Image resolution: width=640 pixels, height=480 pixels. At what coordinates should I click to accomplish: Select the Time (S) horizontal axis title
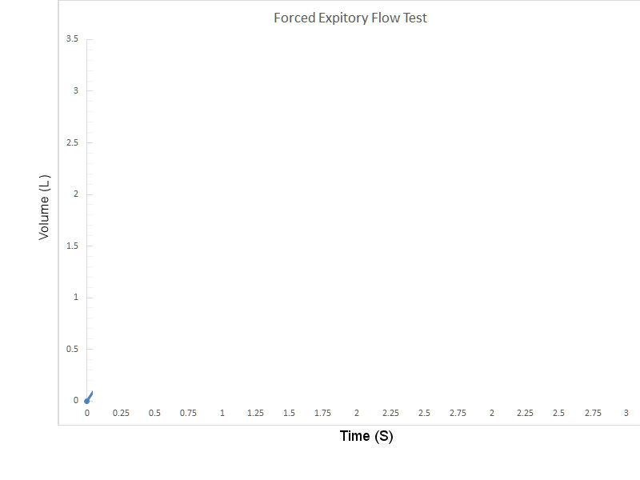366,436
